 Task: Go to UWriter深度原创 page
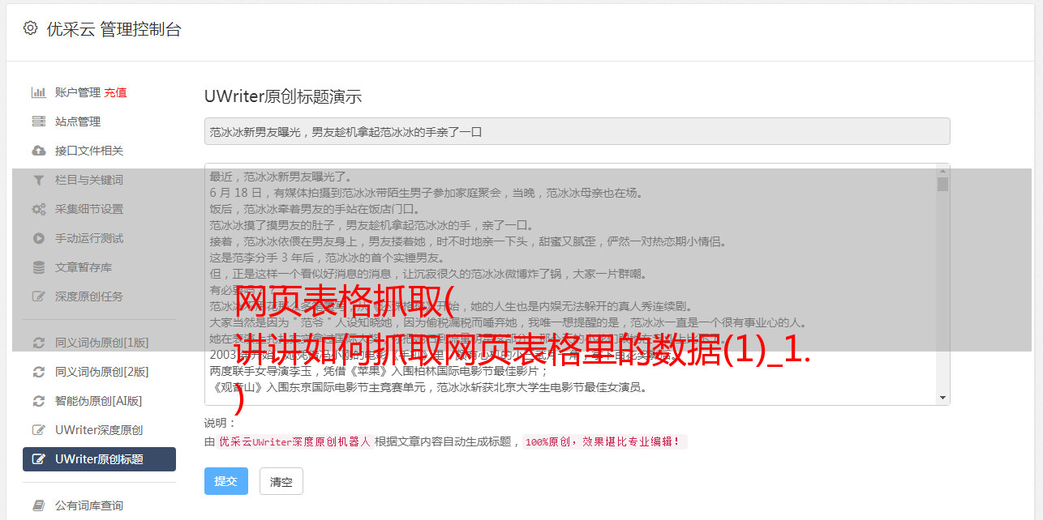pyautogui.click(x=99, y=430)
